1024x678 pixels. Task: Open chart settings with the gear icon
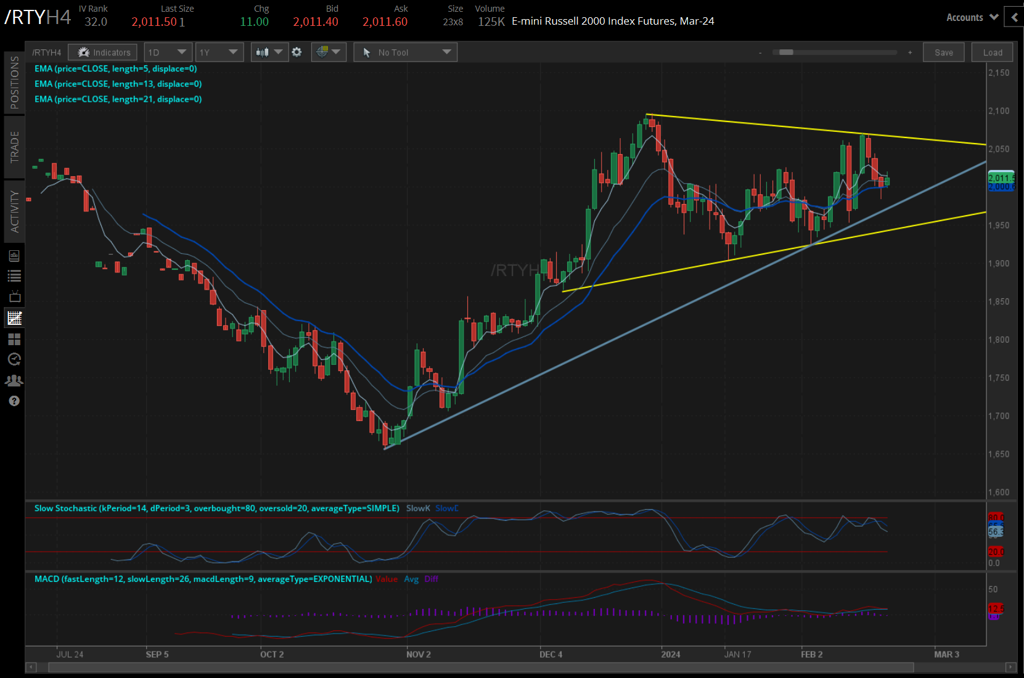(x=297, y=52)
